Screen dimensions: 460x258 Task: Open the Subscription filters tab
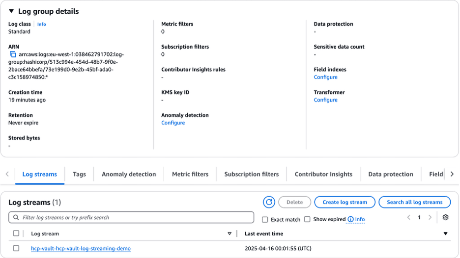point(251,174)
